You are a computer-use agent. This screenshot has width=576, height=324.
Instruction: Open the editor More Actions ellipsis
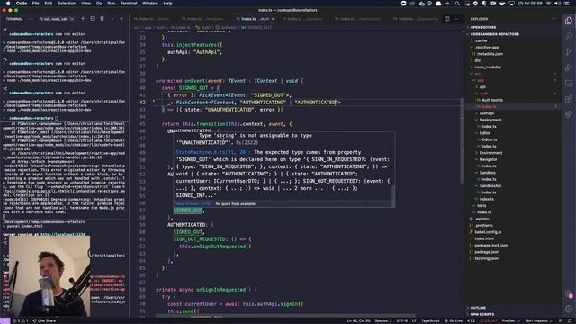coord(456,19)
